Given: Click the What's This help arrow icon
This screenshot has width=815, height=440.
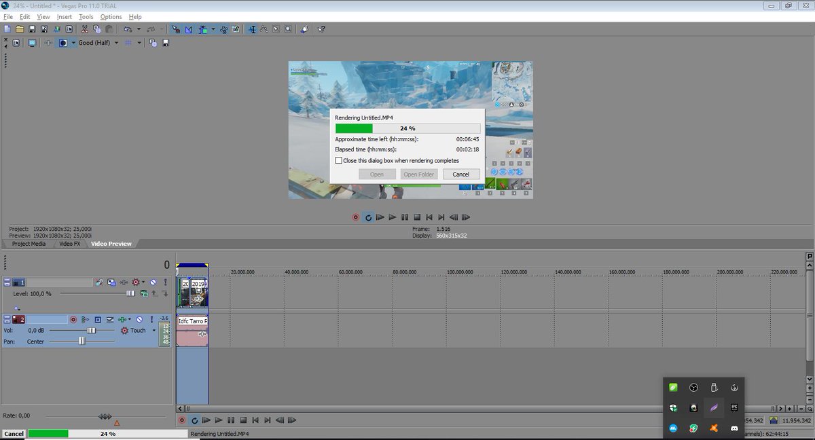Looking at the screenshot, I should click(321, 29).
